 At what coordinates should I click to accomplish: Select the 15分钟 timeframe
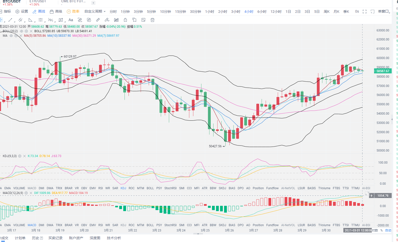[180, 12]
